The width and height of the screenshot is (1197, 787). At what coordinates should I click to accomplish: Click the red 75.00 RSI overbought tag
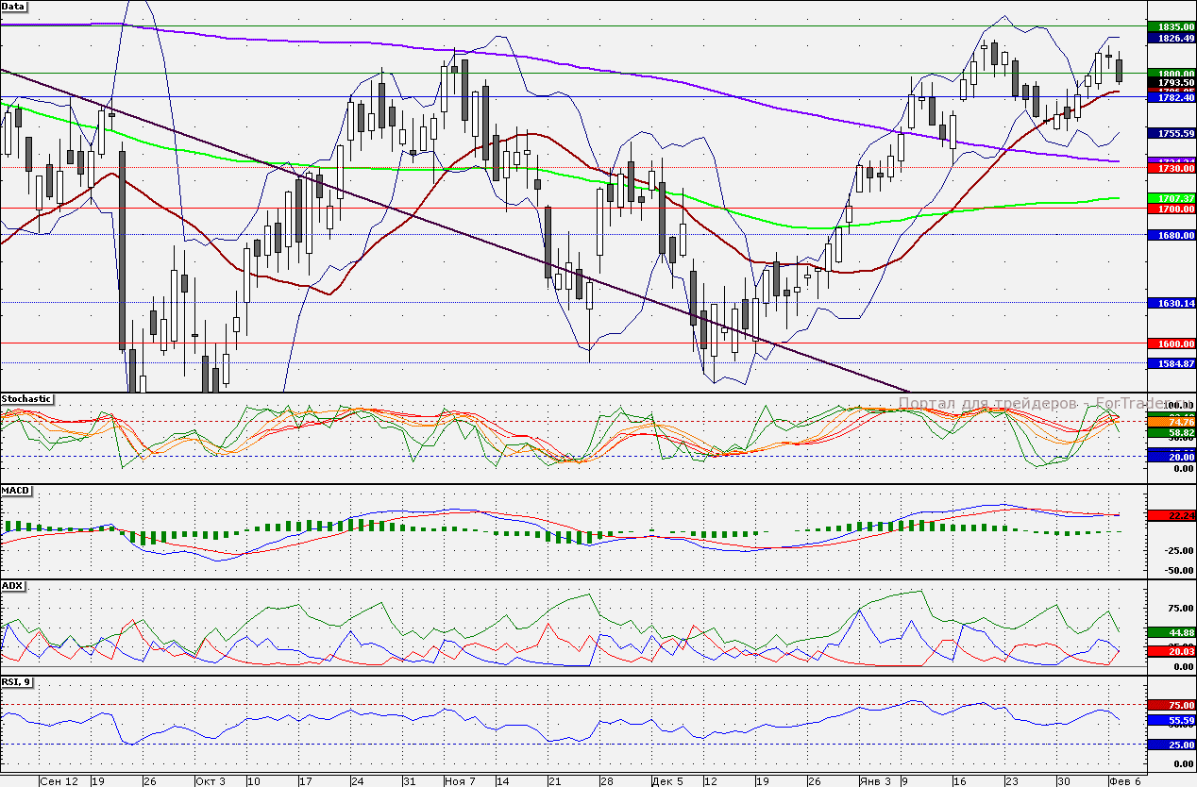point(1172,705)
